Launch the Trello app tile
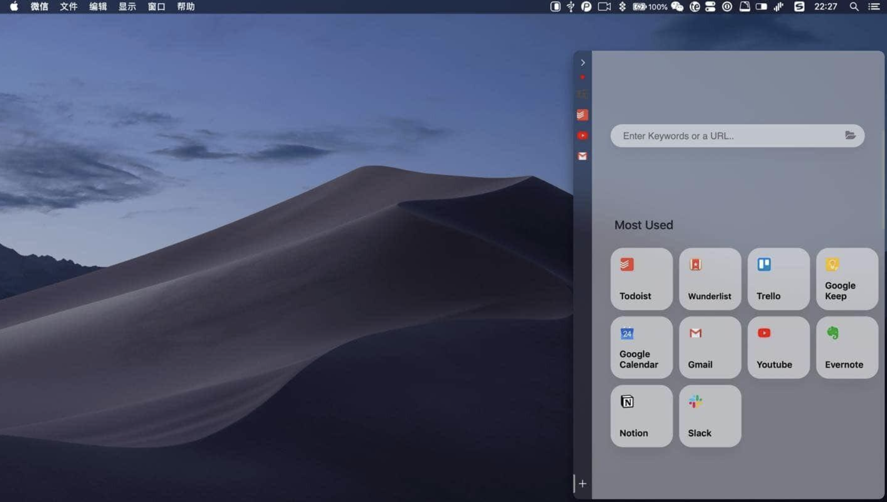This screenshot has height=502, width=887. 778,279
